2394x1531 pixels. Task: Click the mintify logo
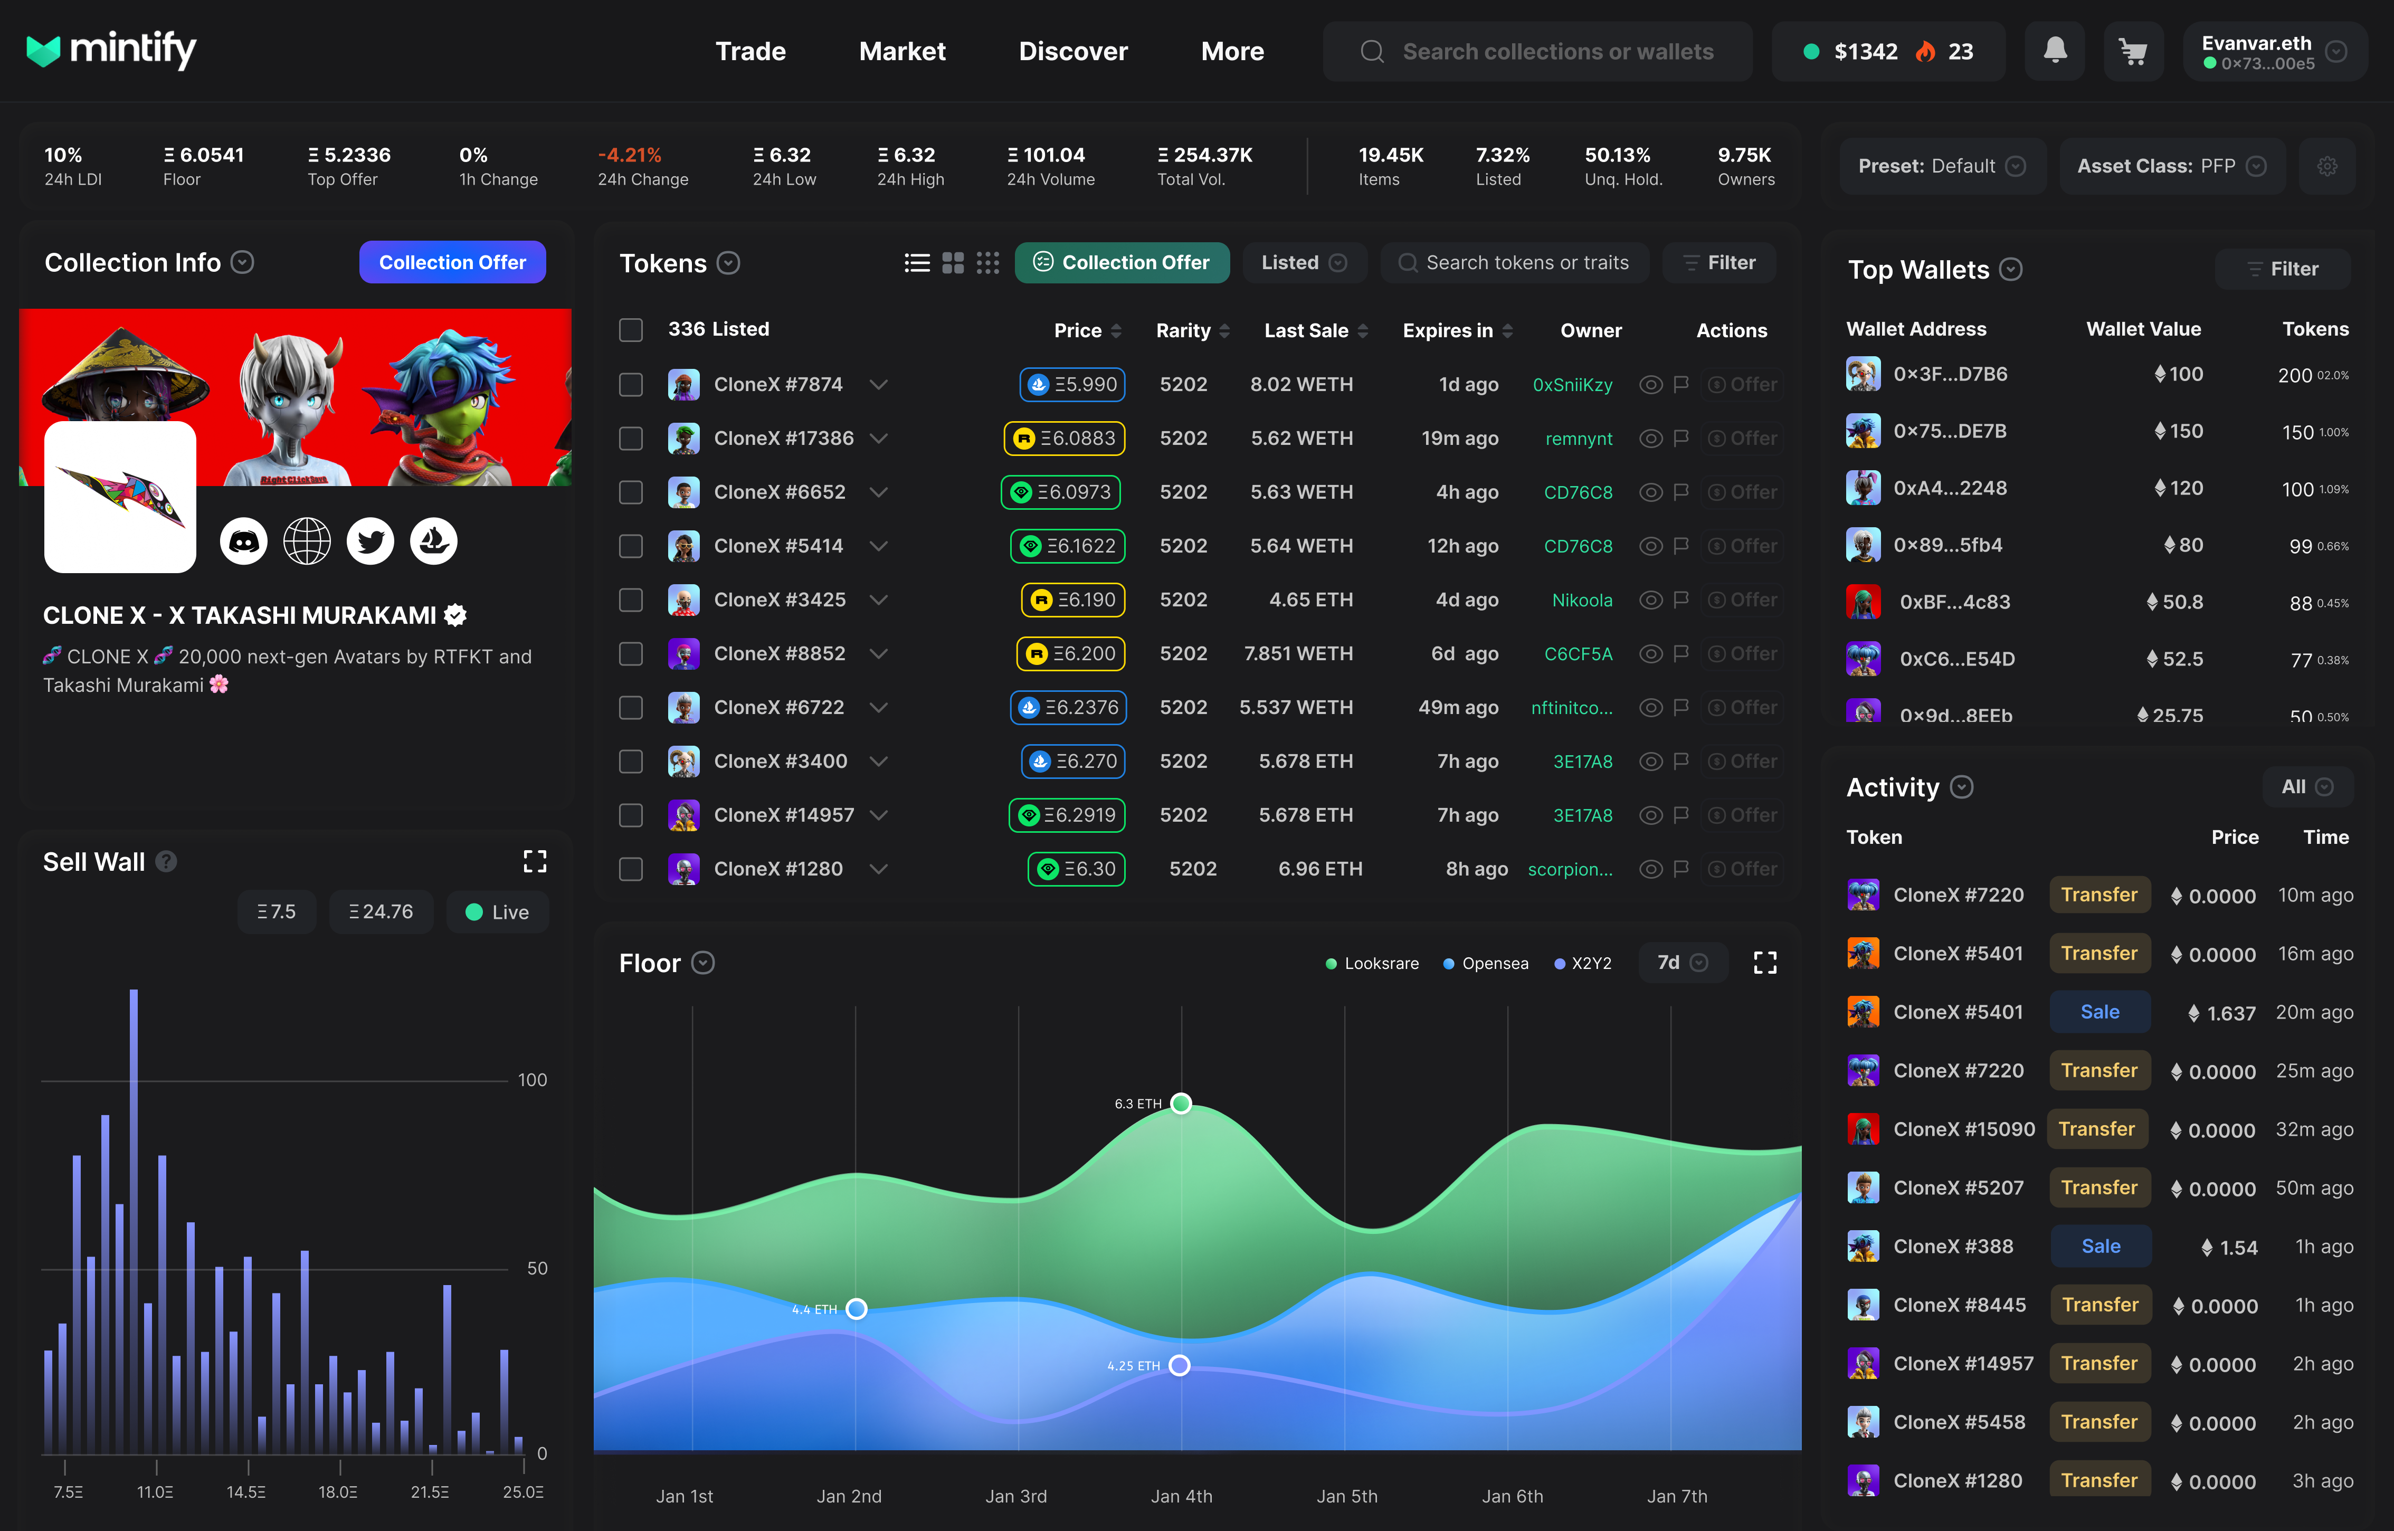click(x=110, y=50)
